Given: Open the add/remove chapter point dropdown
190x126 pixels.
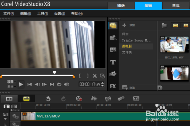Looking at the screenshot, I should [15, 110].
